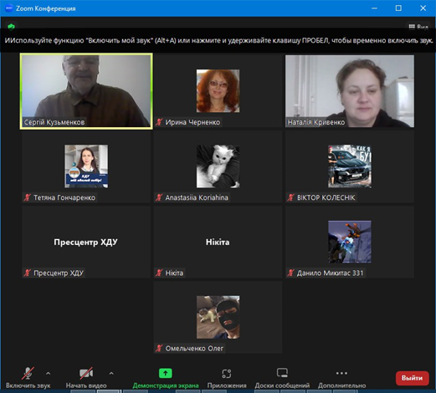Select Сергій Кузьменков's video tile

coord(86,91)
